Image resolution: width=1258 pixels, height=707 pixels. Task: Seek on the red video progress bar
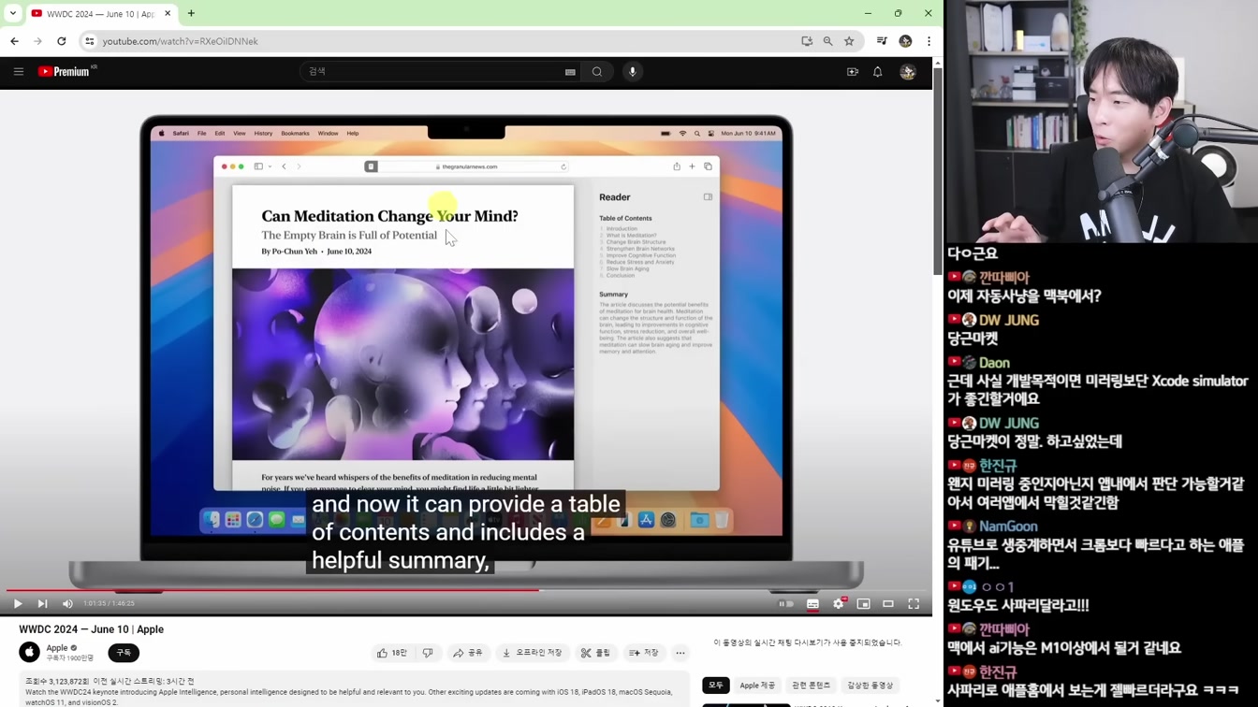point(466,590)
